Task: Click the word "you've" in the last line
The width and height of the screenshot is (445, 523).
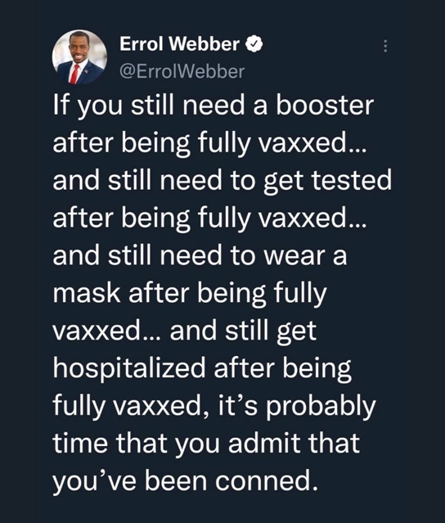Action: [x=94, y=483]
